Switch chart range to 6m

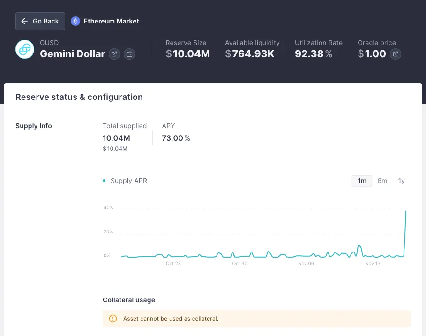click(382, 181)
